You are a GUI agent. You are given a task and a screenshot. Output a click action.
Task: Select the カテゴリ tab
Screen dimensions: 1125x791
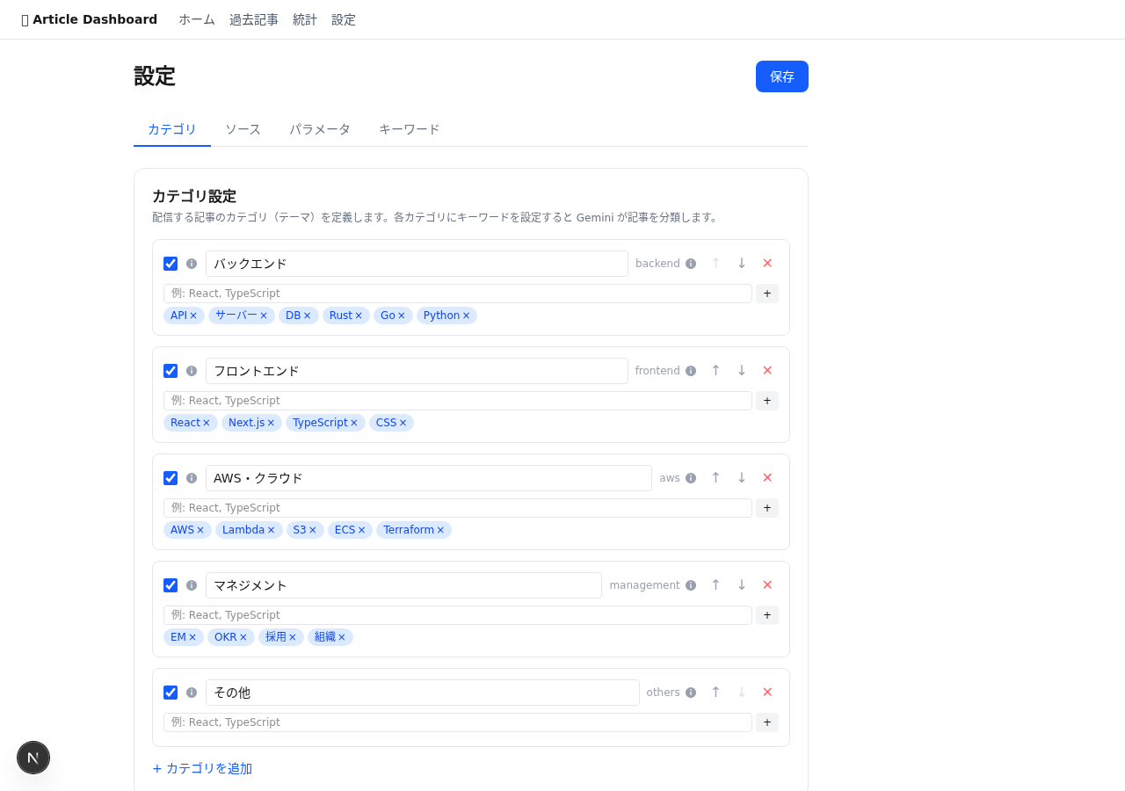(172, 129)
